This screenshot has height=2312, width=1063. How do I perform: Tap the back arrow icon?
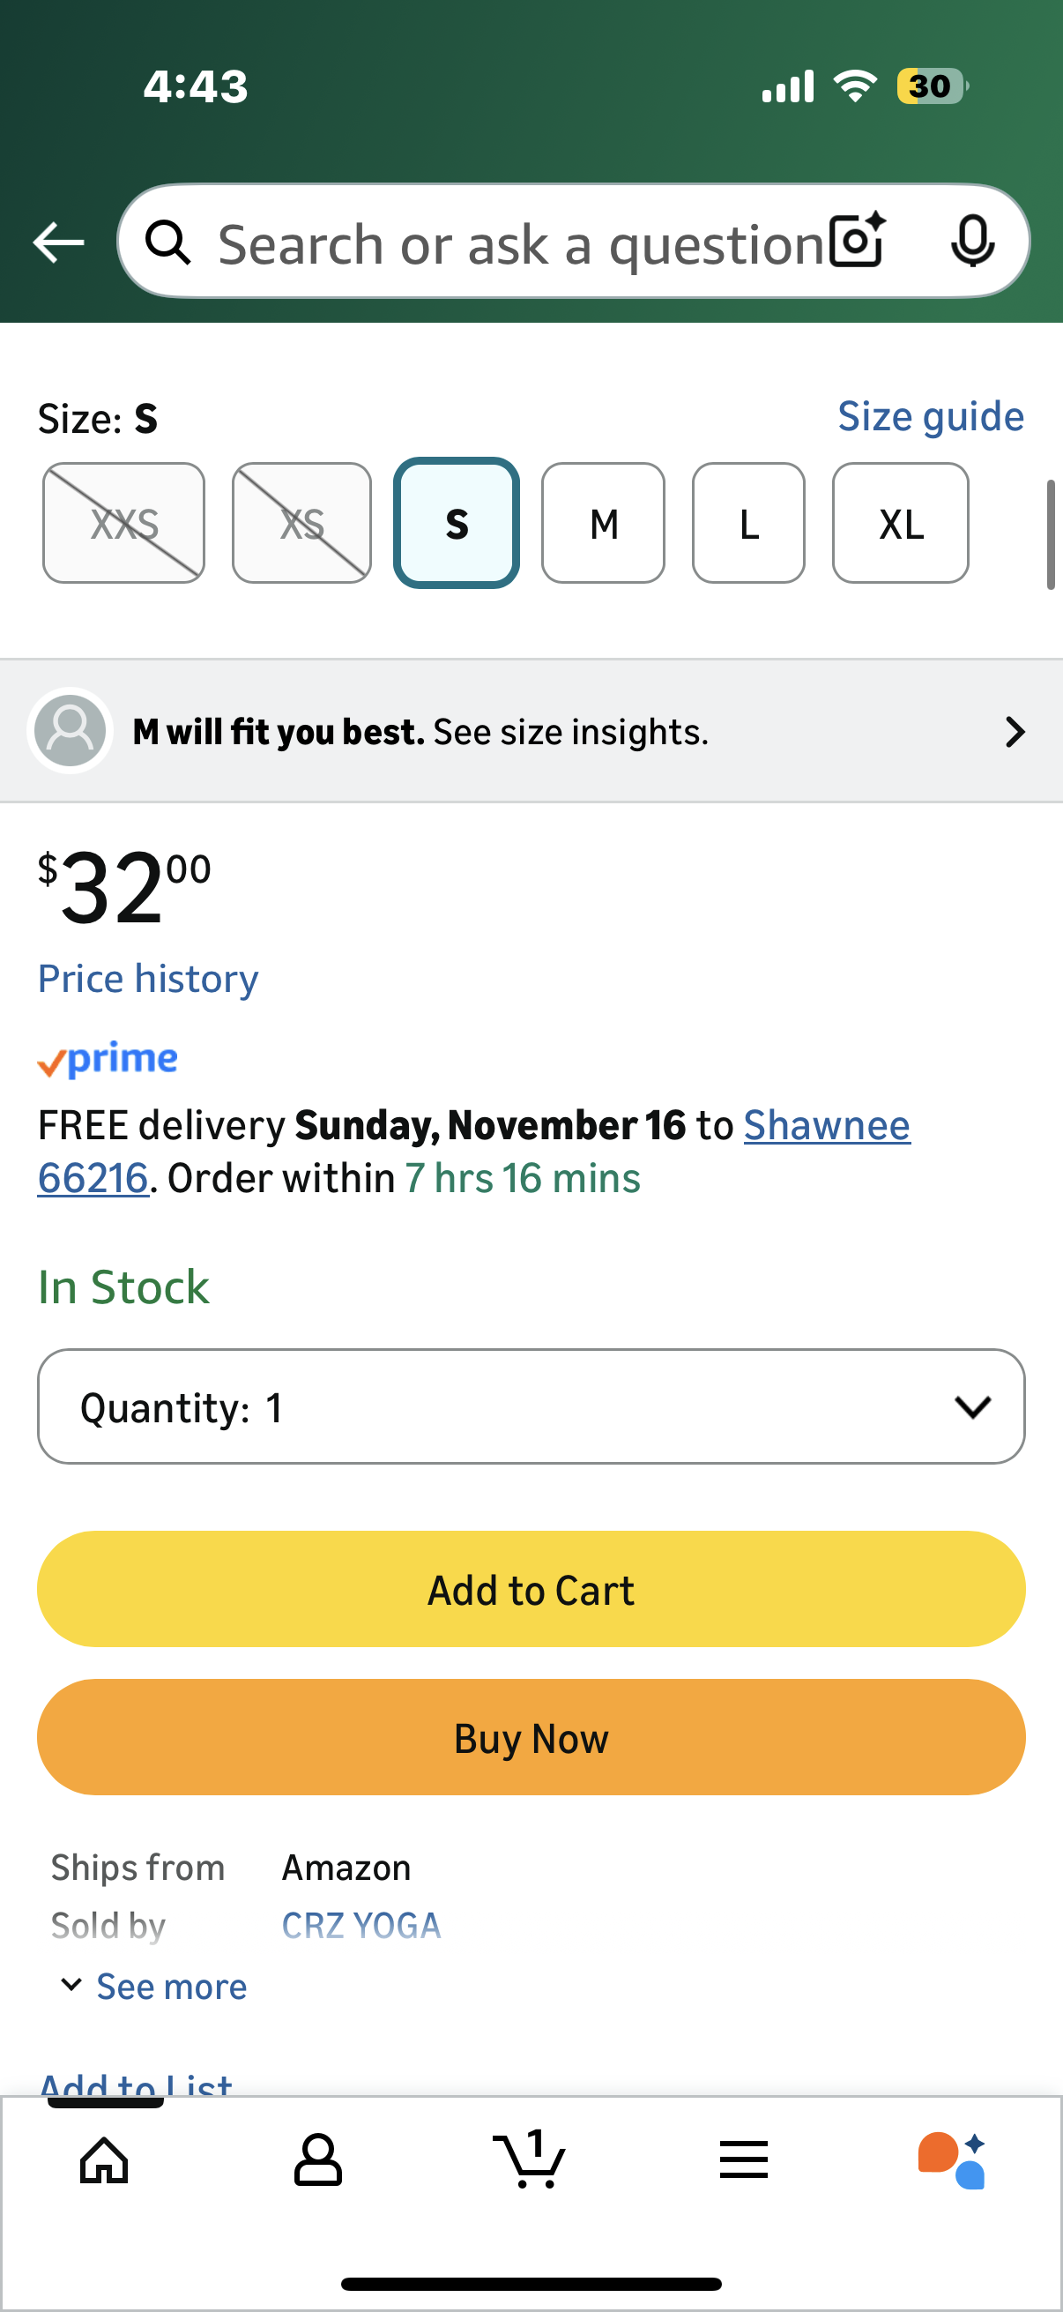tap(58, 242)
